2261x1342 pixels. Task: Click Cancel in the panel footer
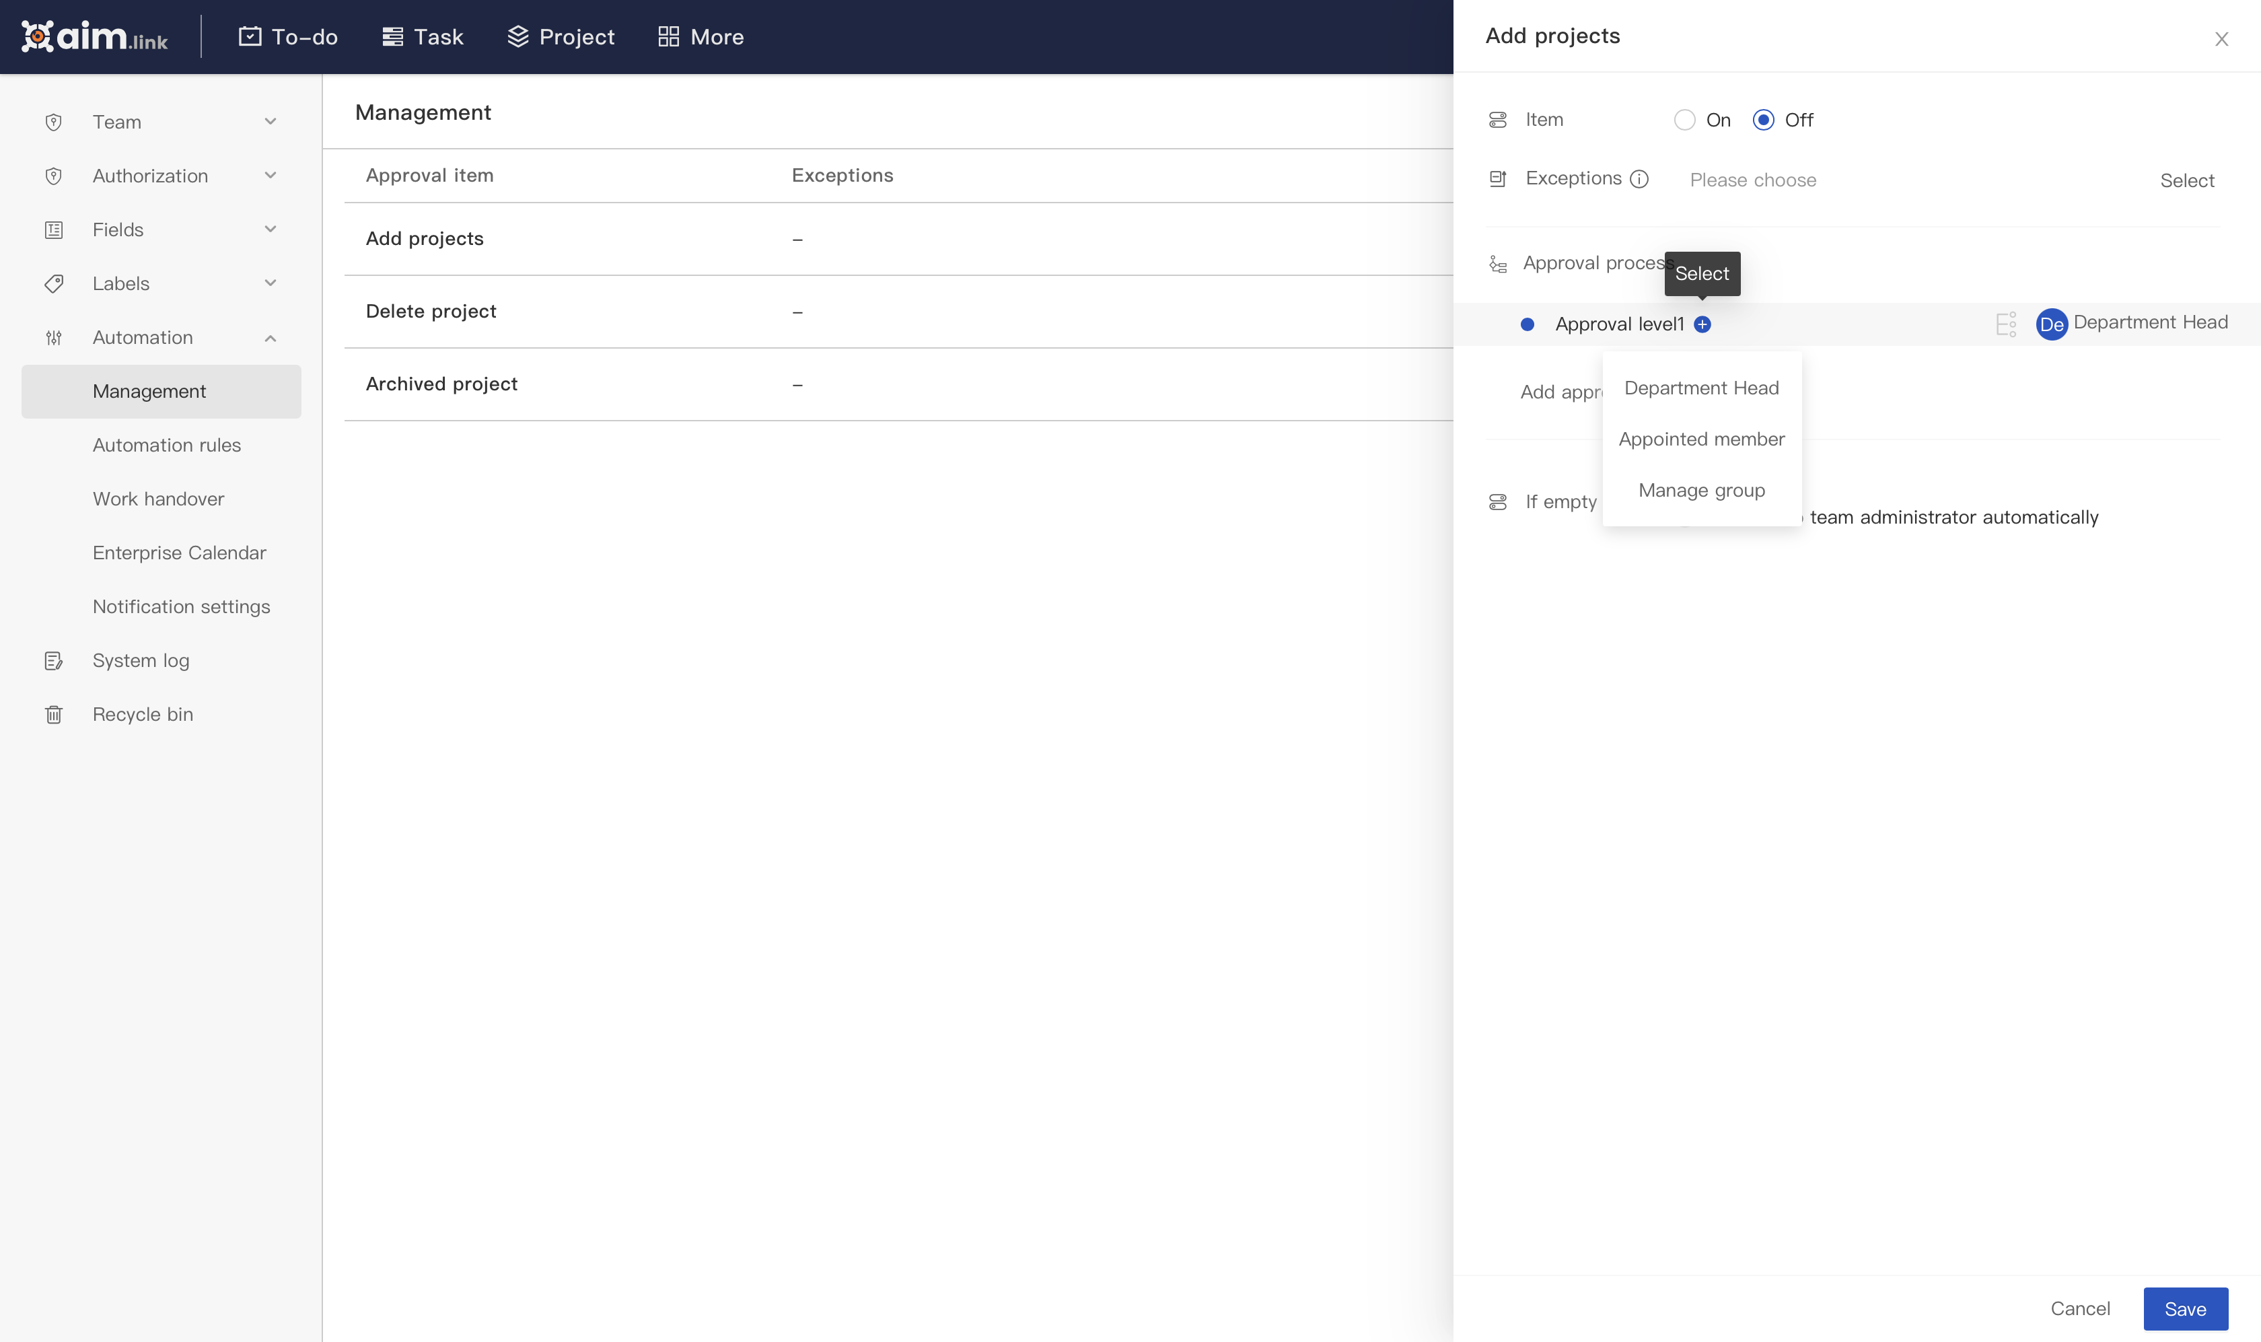coord(2079,1308)
